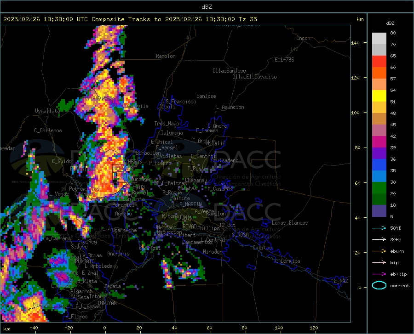The height and width of the screenshot is (334, 414).
Task: Pick the gray 70-65 dBZ swatch
Action: tap(379, 50)
